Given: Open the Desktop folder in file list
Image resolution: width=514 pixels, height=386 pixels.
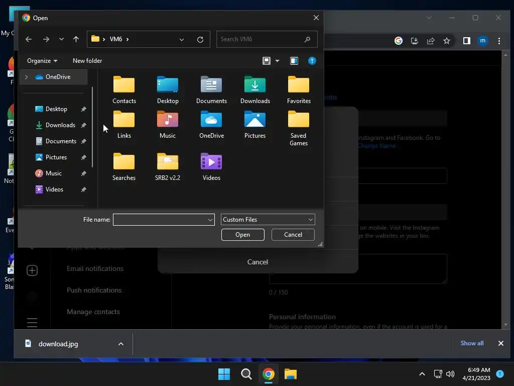Looking at the screenshot, I should point(168,90).
